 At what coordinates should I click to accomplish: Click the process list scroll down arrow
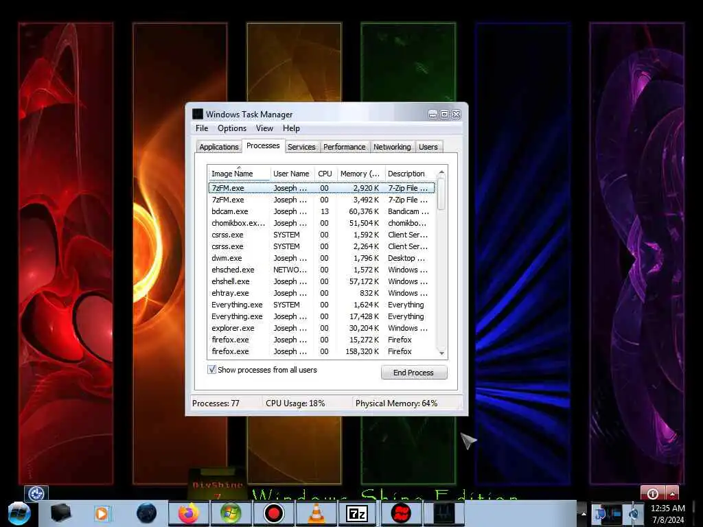coord(441,353)
